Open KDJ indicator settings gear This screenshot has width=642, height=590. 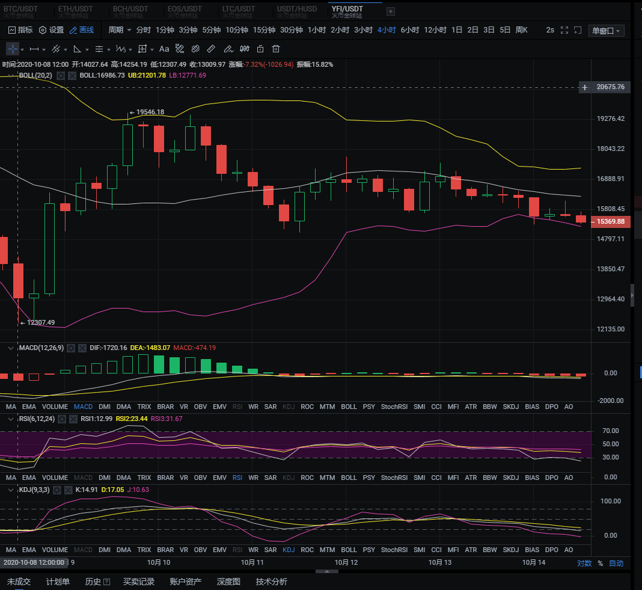coord(57,490)
